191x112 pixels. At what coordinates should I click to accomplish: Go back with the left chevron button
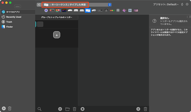[39, 5]
